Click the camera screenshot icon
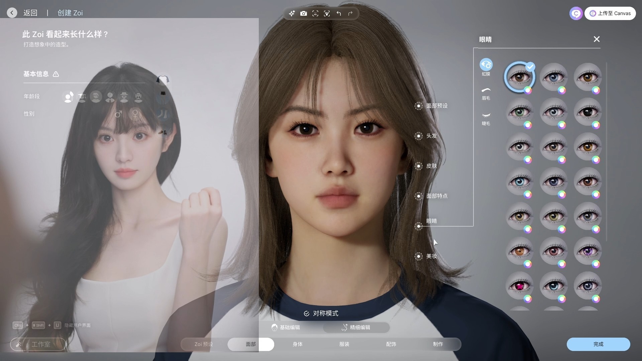Viewport: 642px width, 361px height. [x=303, y=13]
